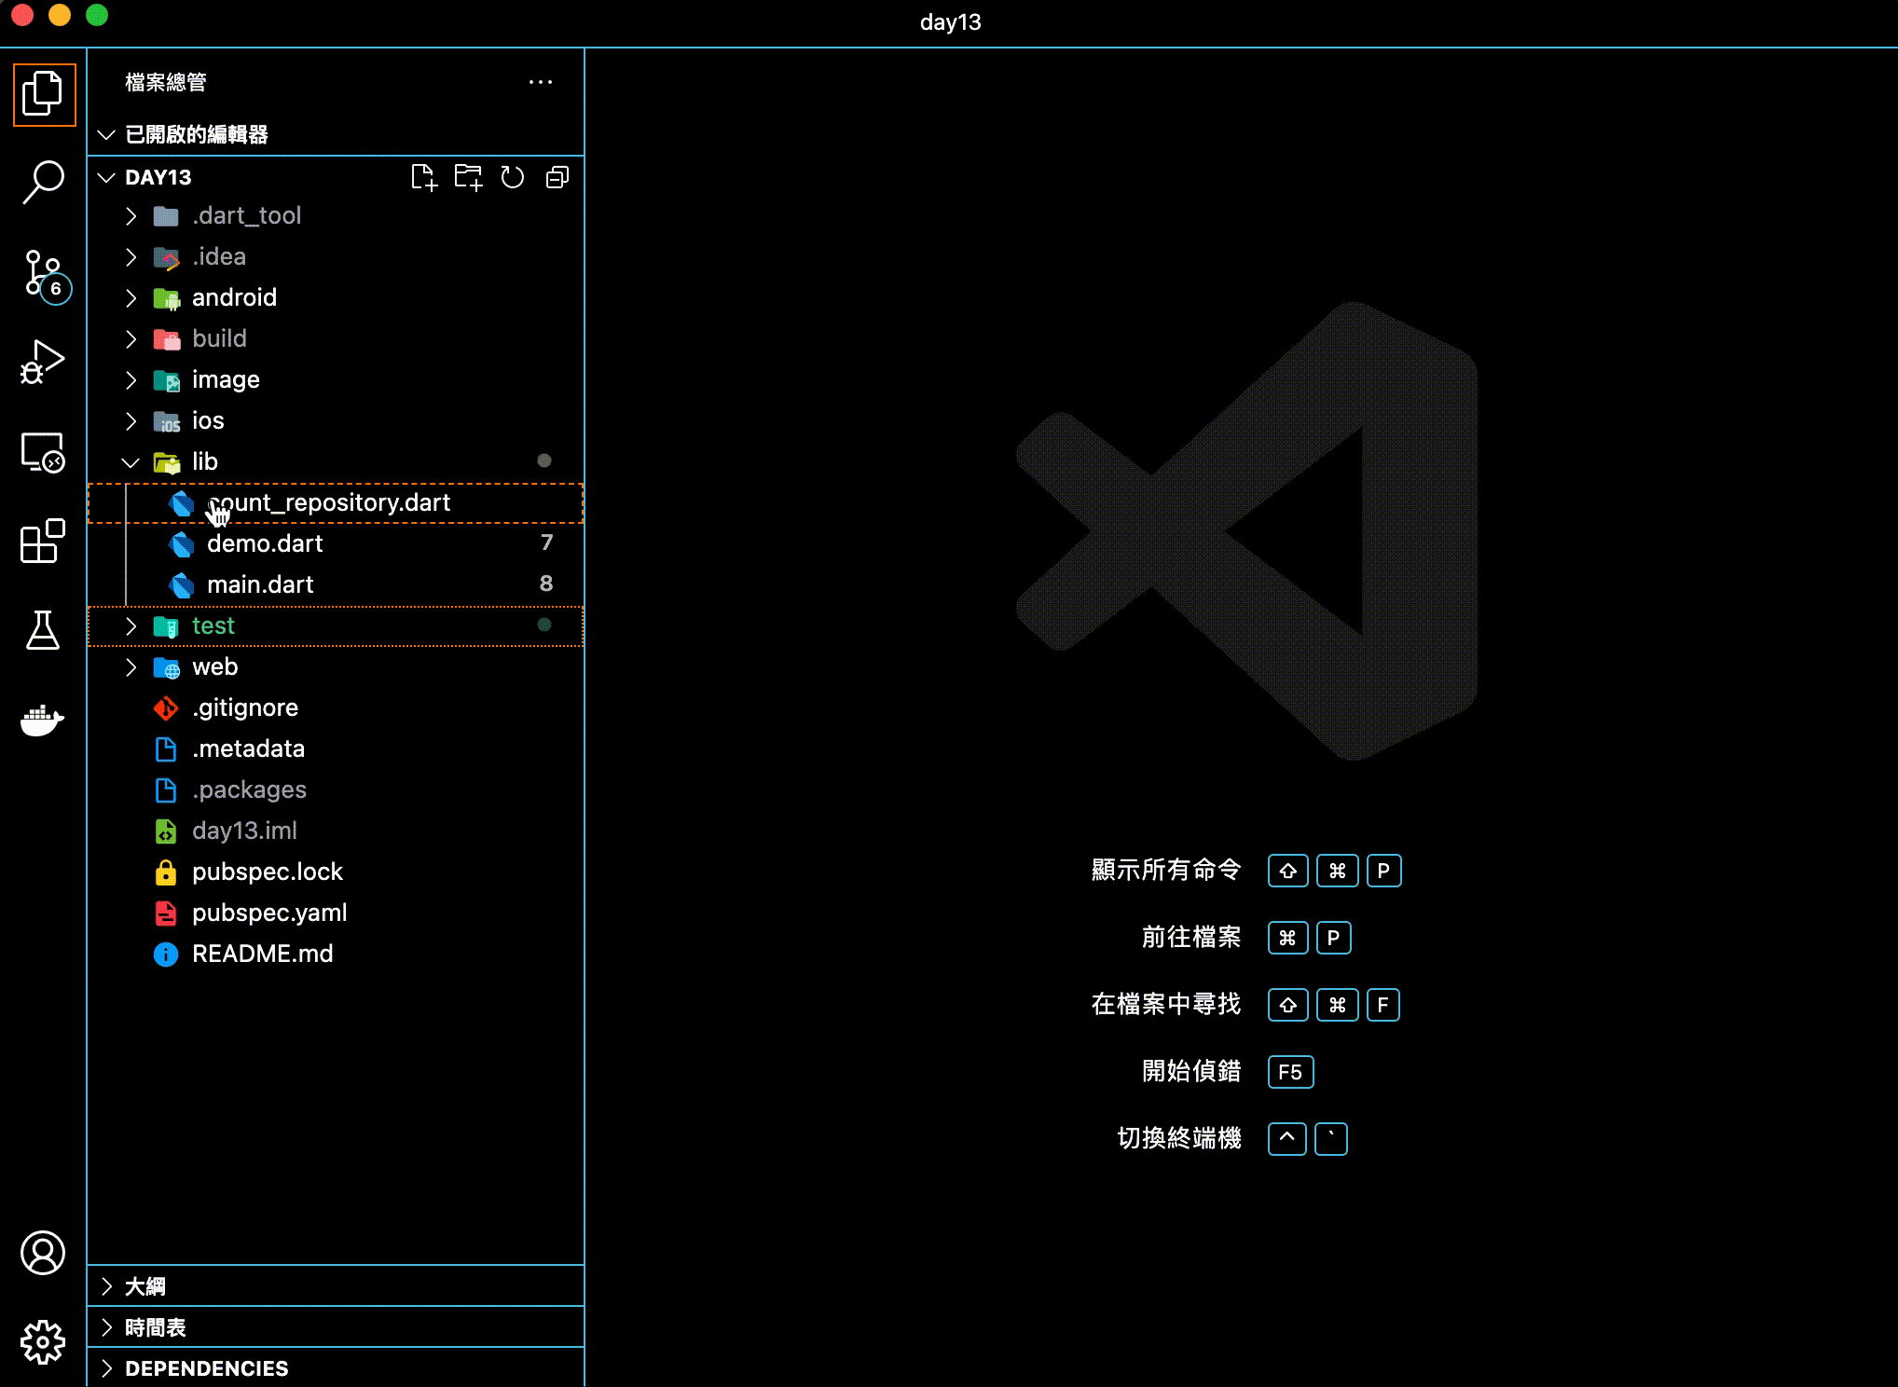Click the New Folder icon
The height and width of the screenshot is (1387, 1898).
pos(468,177)
